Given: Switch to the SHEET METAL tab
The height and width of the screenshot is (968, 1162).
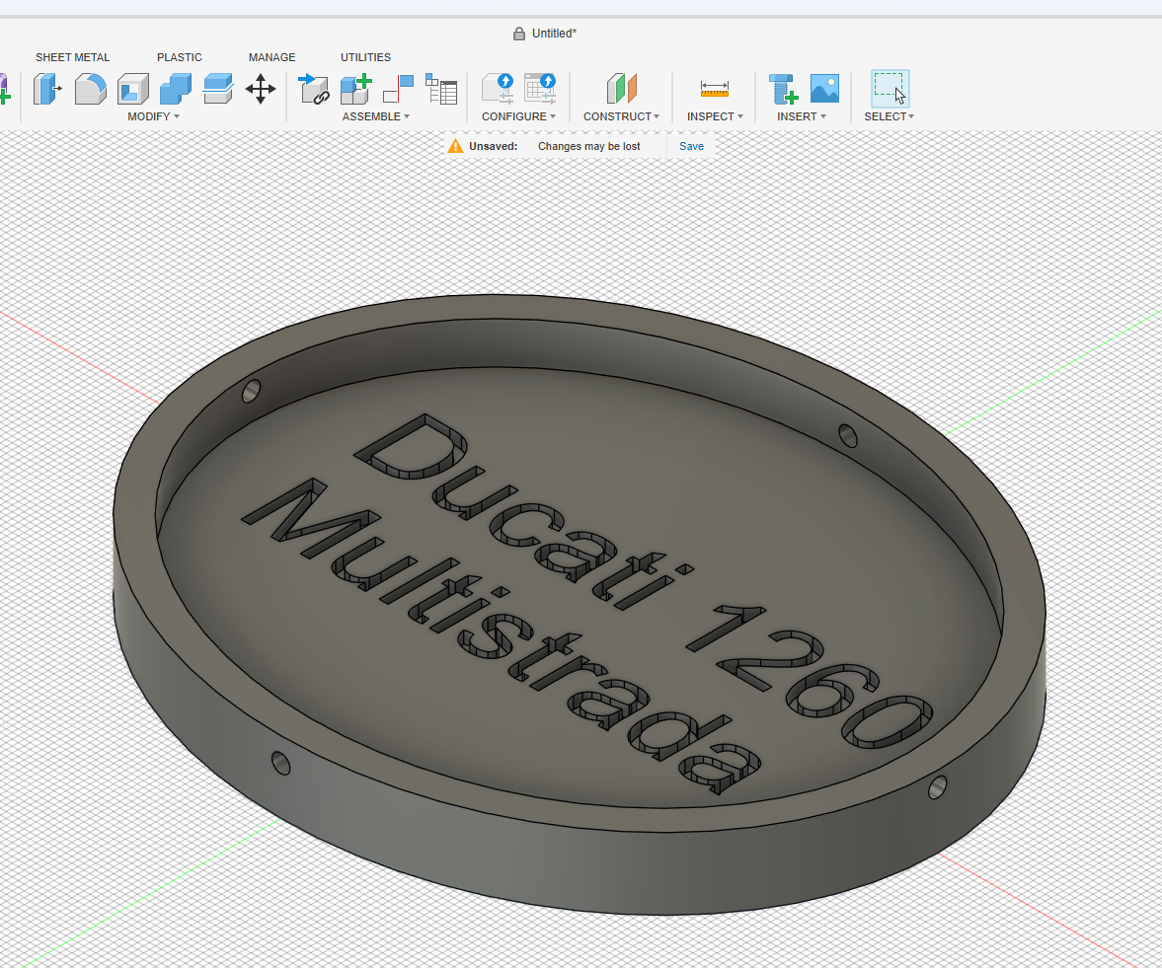Looking at the screenshot, I should point(73,57).
